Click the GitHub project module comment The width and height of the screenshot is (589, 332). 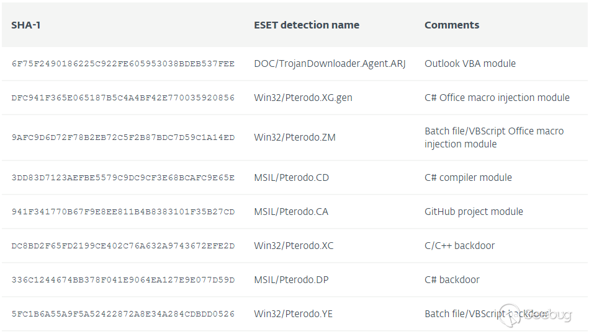[474, 212]
